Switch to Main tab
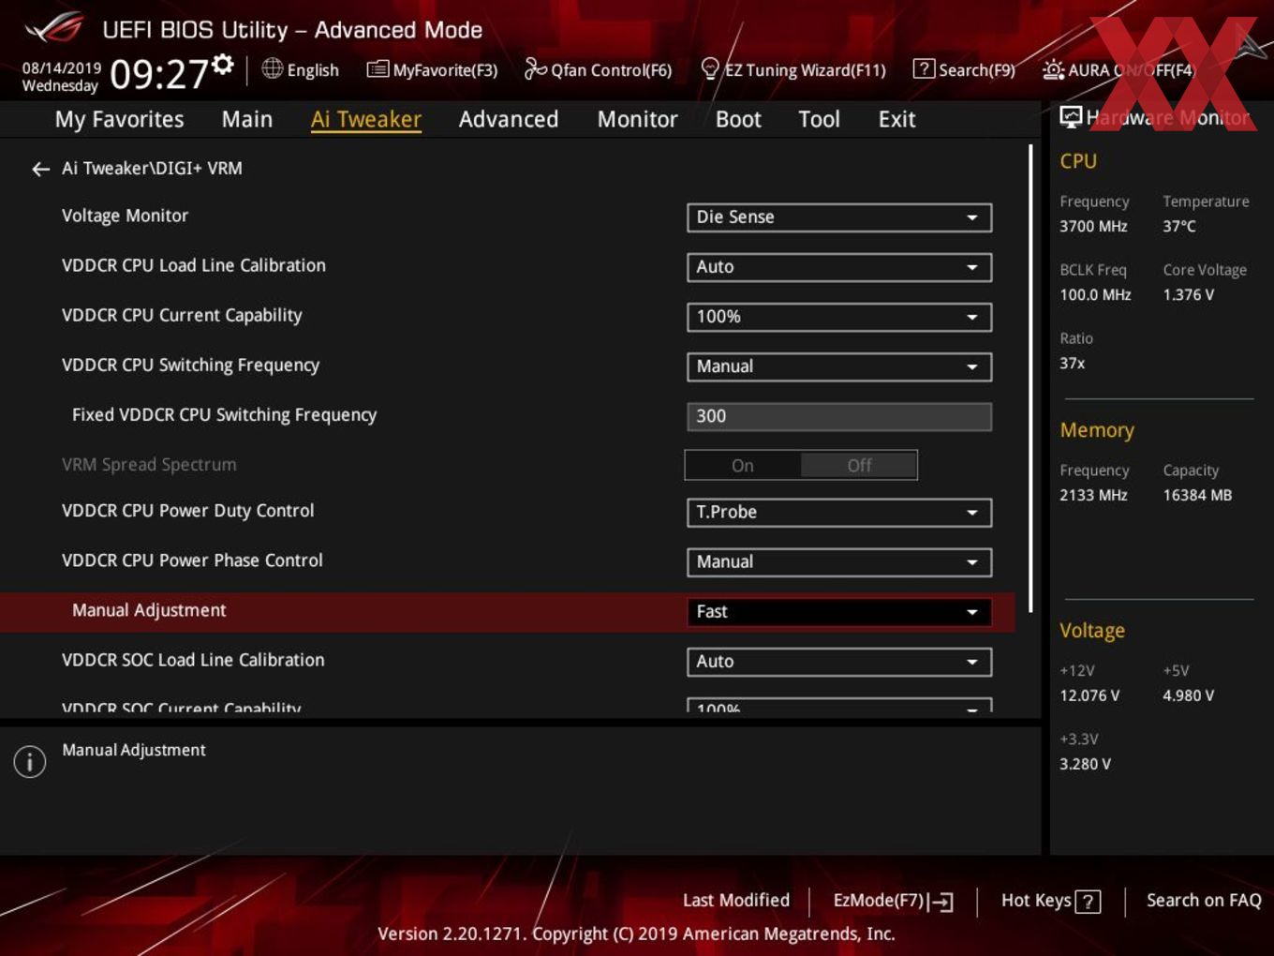The width and height of the screenshot is (1274, 956). (x=247, y=119)
